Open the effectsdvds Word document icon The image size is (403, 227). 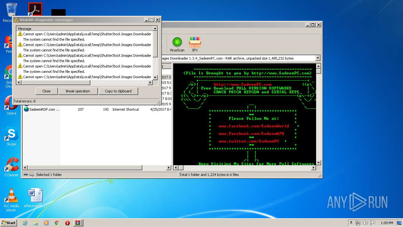click(x=35, y=198)
